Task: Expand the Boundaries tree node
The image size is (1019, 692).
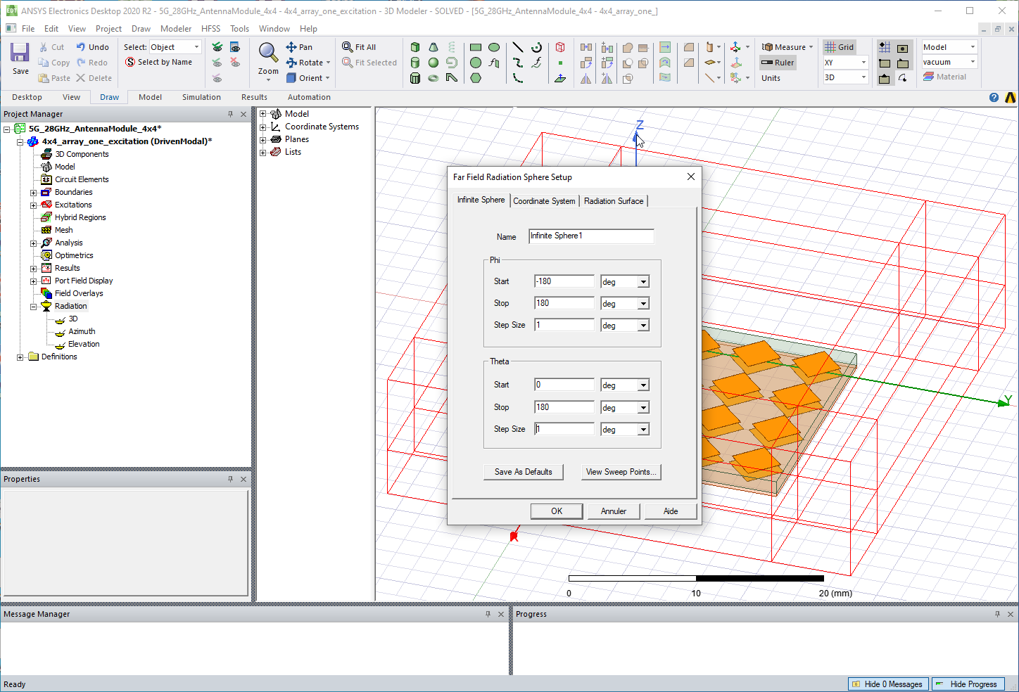Action: click(33, 192)
